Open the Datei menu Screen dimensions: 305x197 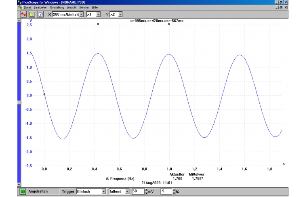click(27, 7)
